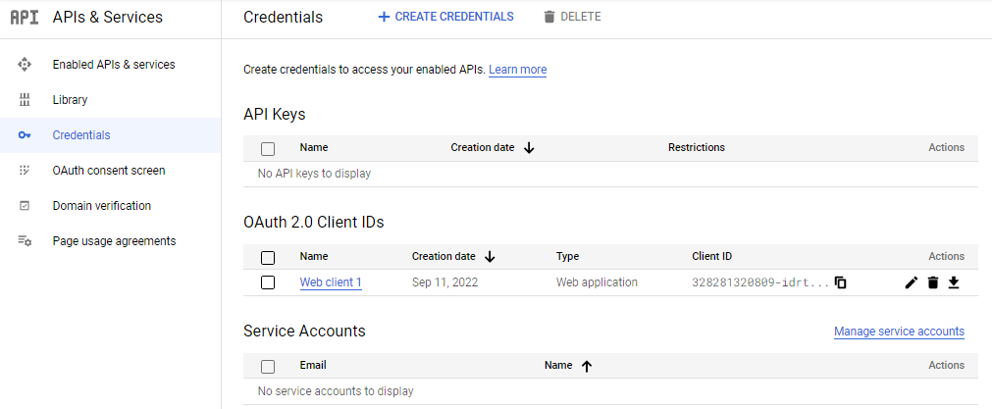Screen dimensions: 992x409
Task: Open Enabled APIs & services page
Action: 114,65
